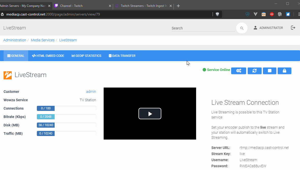Click the Connections 0 / 100 progress bar

[x=66, y=108]
